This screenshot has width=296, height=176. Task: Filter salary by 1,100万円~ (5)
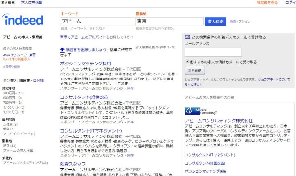coord(14,107)
